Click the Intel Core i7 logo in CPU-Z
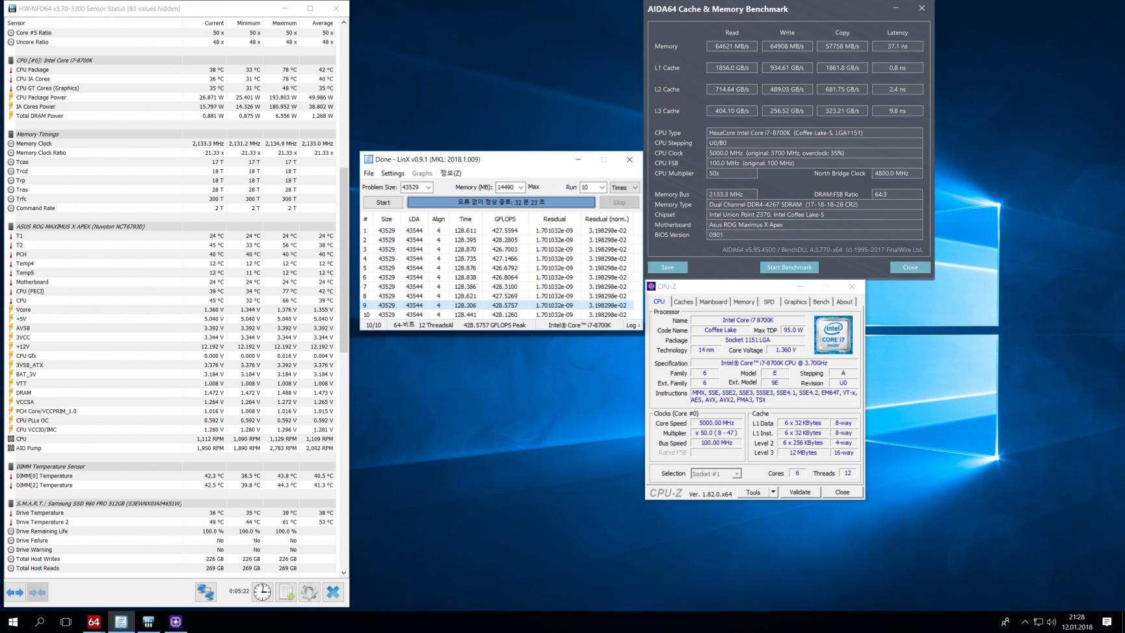The image size is (1125, 633). (x=833, y=335)
